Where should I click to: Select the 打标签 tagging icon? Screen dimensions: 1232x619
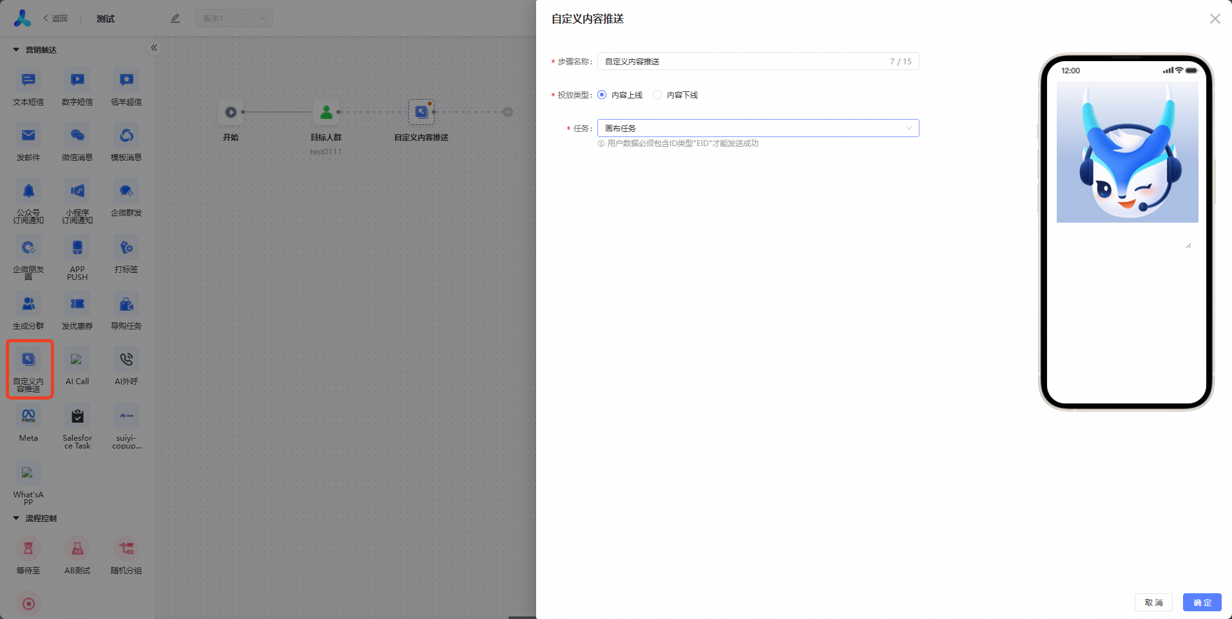click(x=126, y=247)
